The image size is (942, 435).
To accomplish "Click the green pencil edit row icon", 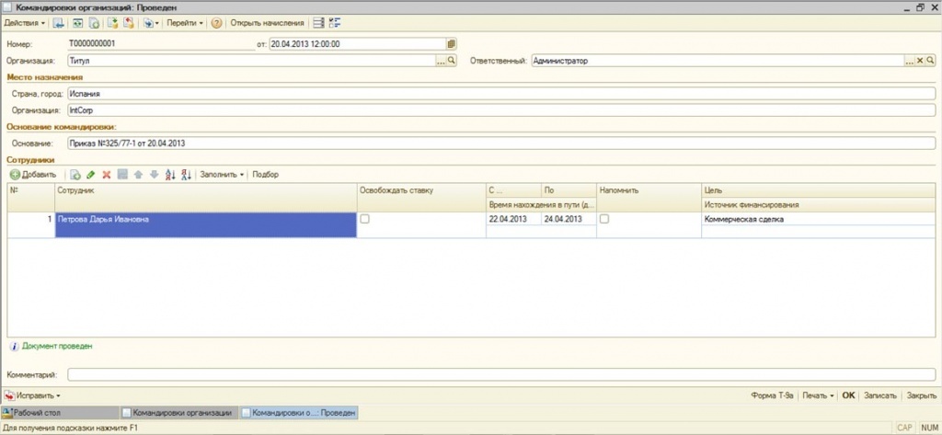I will (91, 175).
